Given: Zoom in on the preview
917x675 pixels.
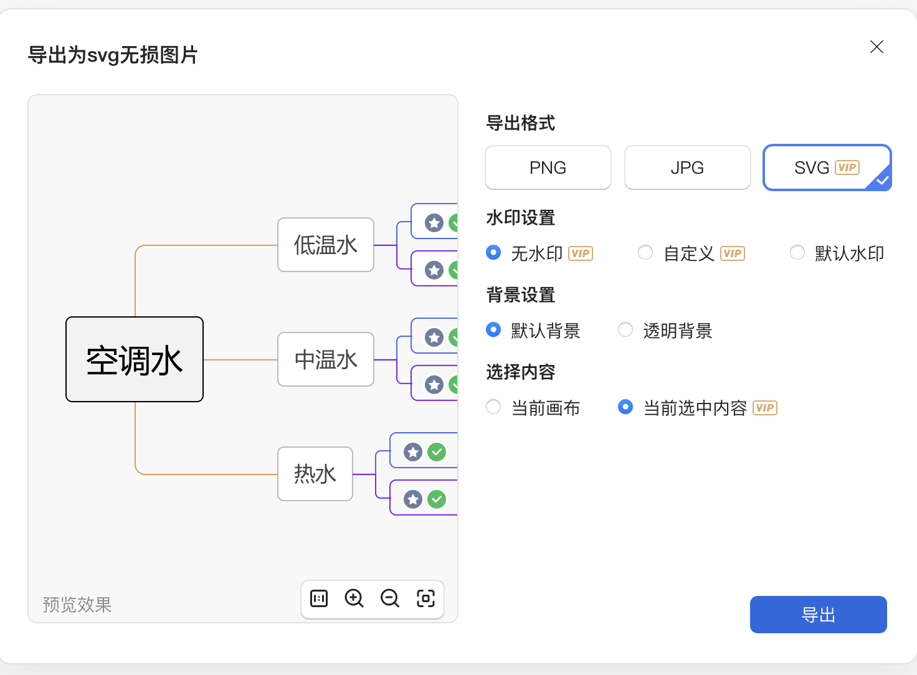Looking at the screenshot, I should 354,598.
